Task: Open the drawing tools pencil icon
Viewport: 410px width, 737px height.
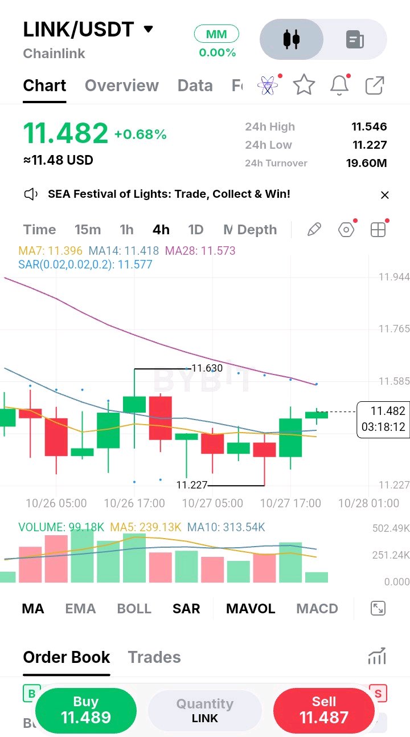Action: click(314, 230)
